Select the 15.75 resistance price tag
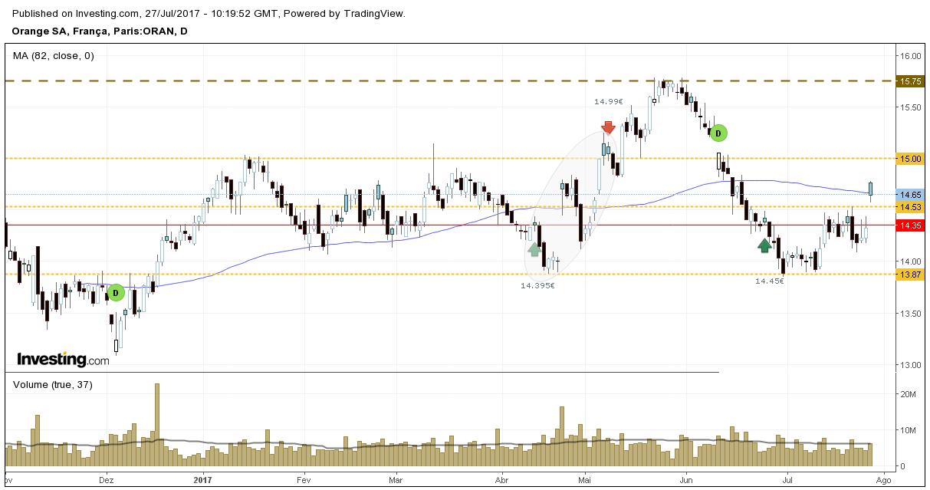The width and height of the screenshot is (930, 490). (x=909, y=81)
